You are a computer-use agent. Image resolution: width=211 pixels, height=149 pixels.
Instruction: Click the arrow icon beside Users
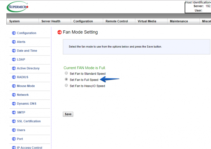pos(14,130)
